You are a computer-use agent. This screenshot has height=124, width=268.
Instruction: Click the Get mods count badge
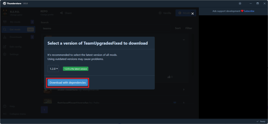coord(31,30)
